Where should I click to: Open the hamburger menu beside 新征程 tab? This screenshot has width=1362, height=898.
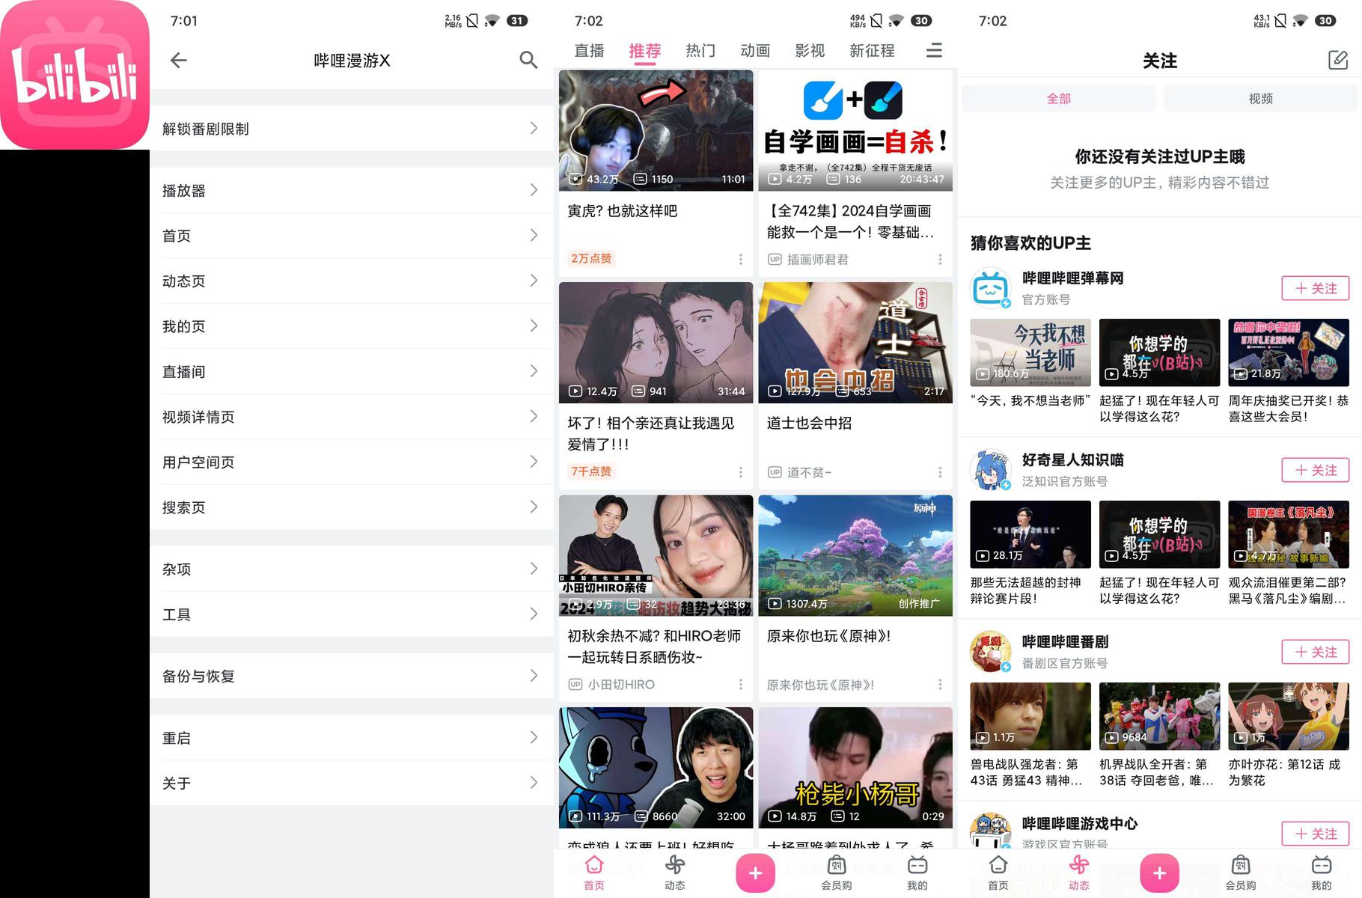tap(934, 50)
